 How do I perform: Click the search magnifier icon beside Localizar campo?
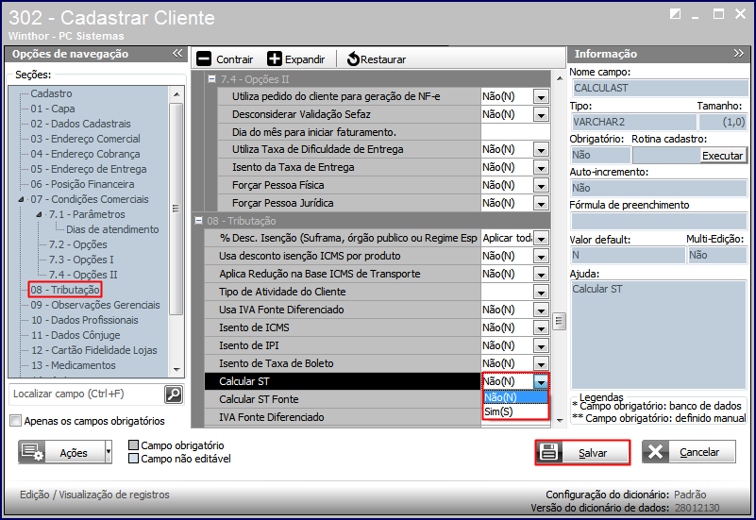click(x=174, y=394)
